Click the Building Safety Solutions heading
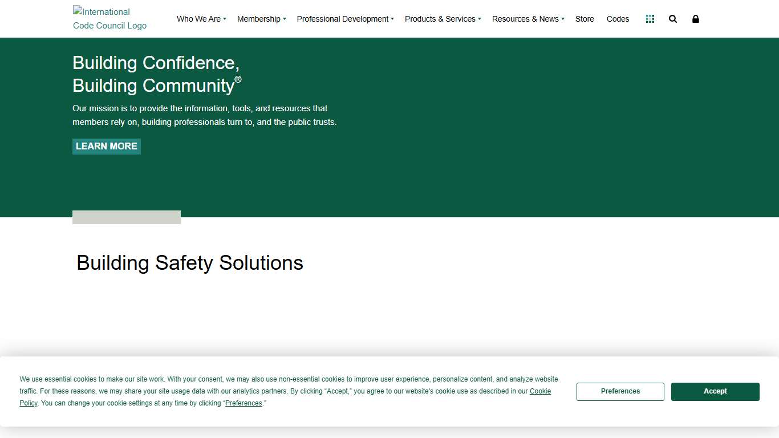 click(190, 263)
